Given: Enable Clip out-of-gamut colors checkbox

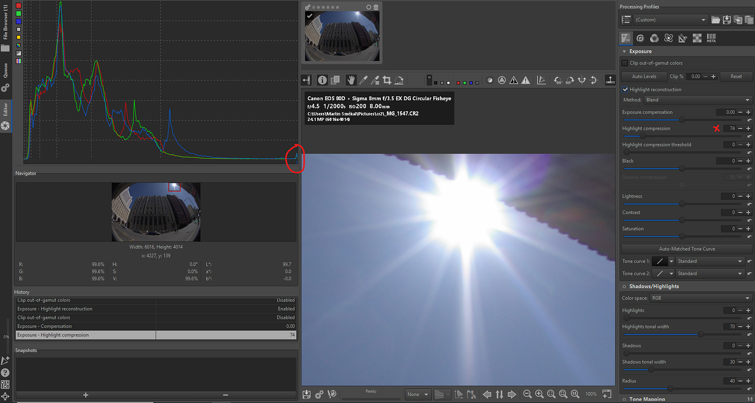Looking at the screenshot, I should pos(625,63).
